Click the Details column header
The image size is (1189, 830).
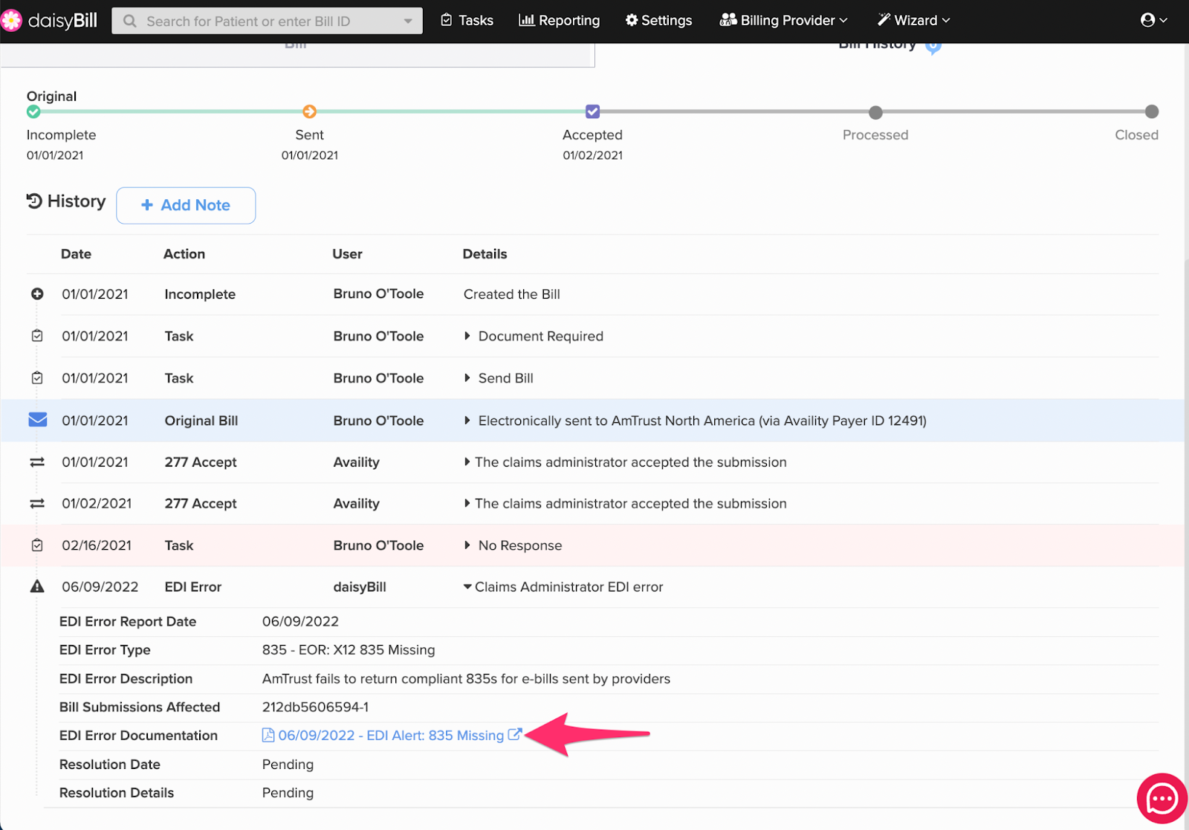[485, 254]
